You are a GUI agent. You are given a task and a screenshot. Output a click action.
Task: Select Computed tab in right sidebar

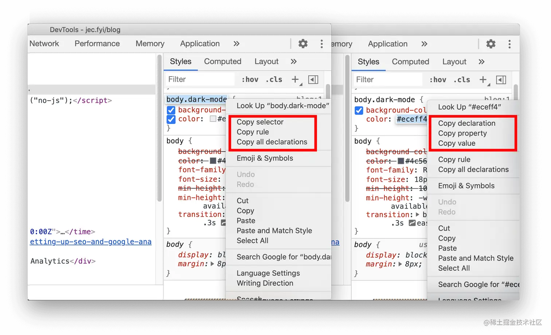pyautogui.click(x=411, y=62)
